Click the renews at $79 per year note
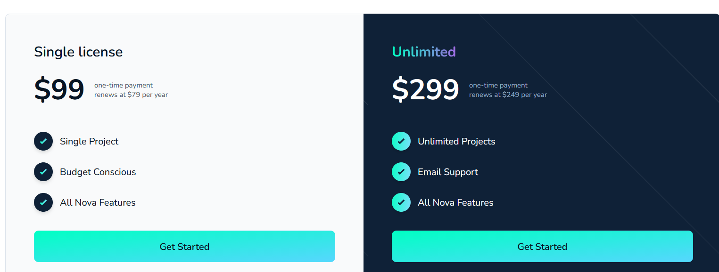Viewport: 719px width, 272px height. [131, 95]
